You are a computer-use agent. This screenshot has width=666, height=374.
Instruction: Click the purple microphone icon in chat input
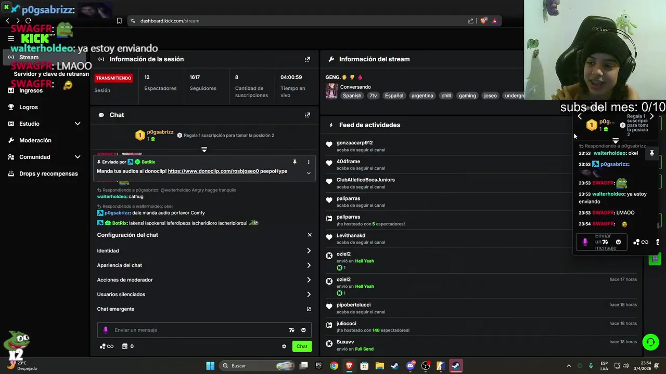(x=106, y=330)
